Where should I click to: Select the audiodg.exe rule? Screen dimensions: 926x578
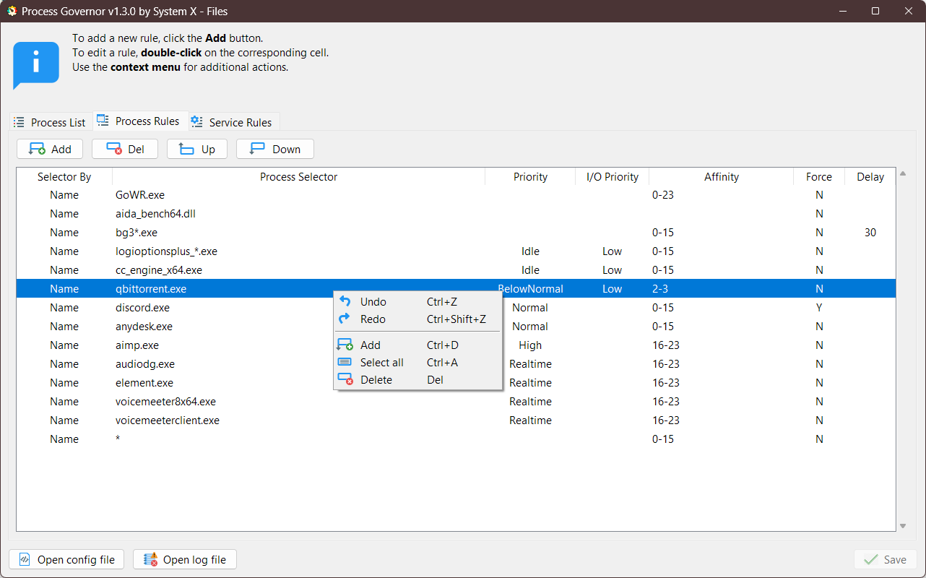coord(456,364)
